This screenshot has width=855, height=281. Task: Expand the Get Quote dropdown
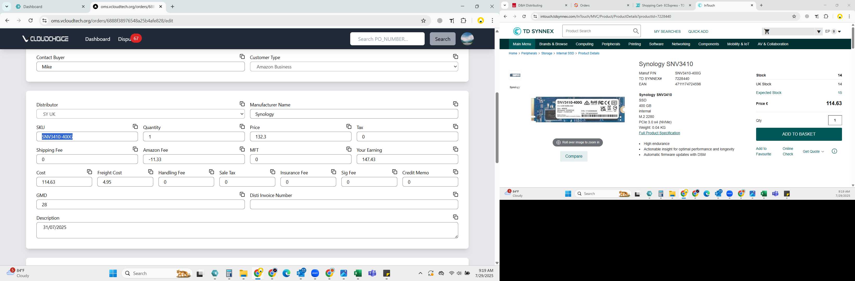coord(813,152)
